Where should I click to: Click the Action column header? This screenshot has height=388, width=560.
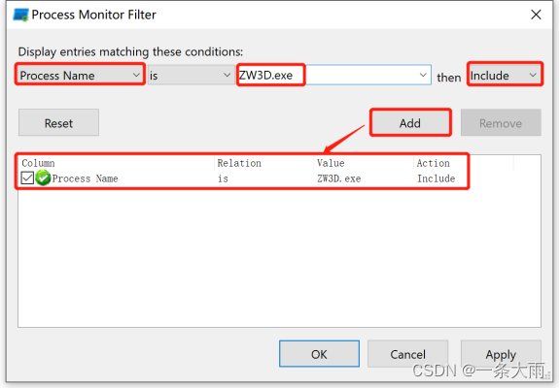[x=464, y=163]
